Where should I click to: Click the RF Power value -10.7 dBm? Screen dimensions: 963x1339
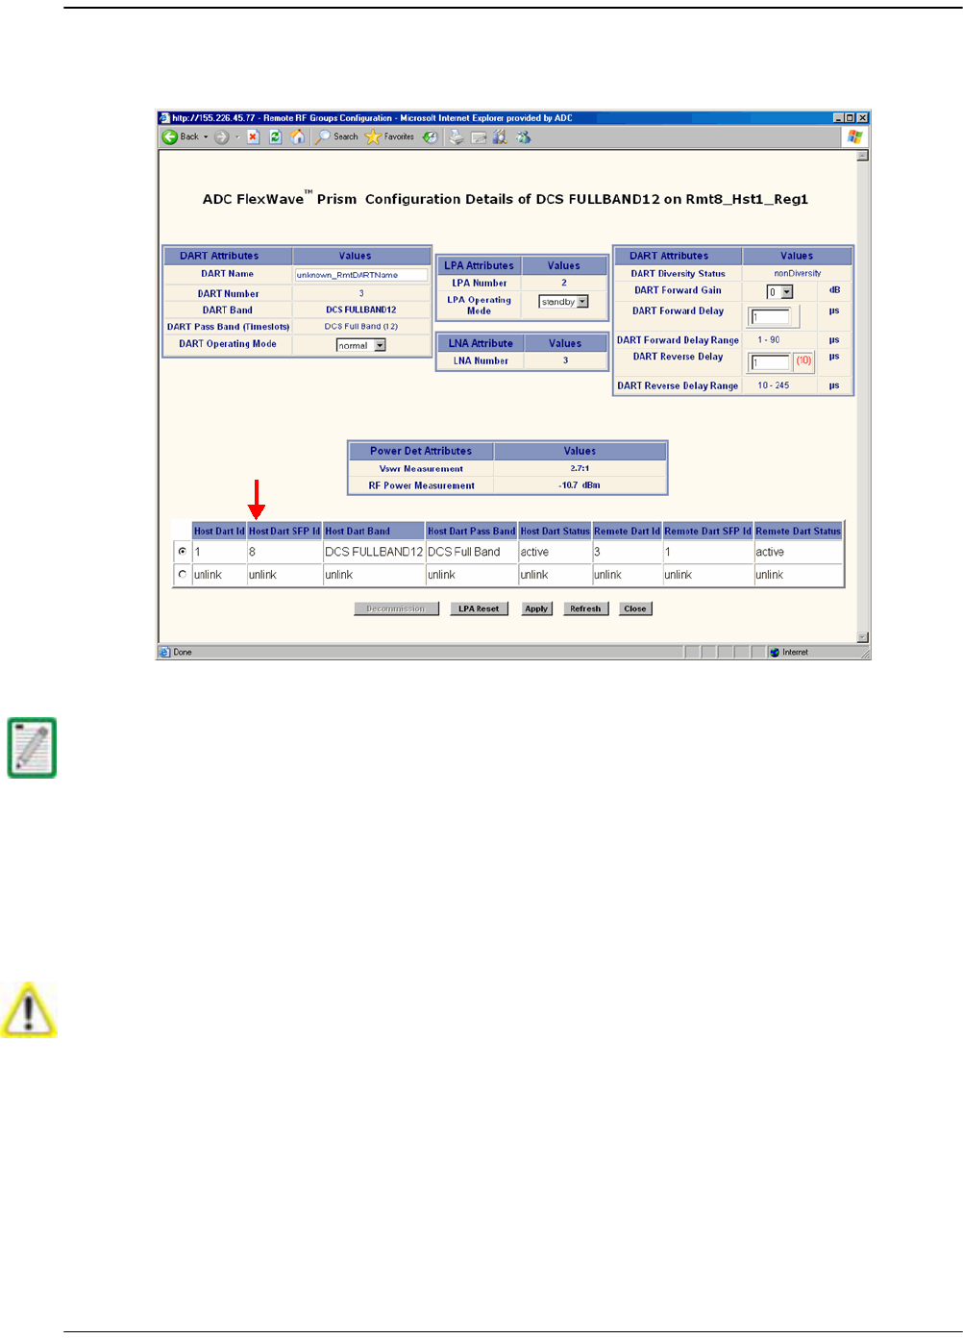579,485
